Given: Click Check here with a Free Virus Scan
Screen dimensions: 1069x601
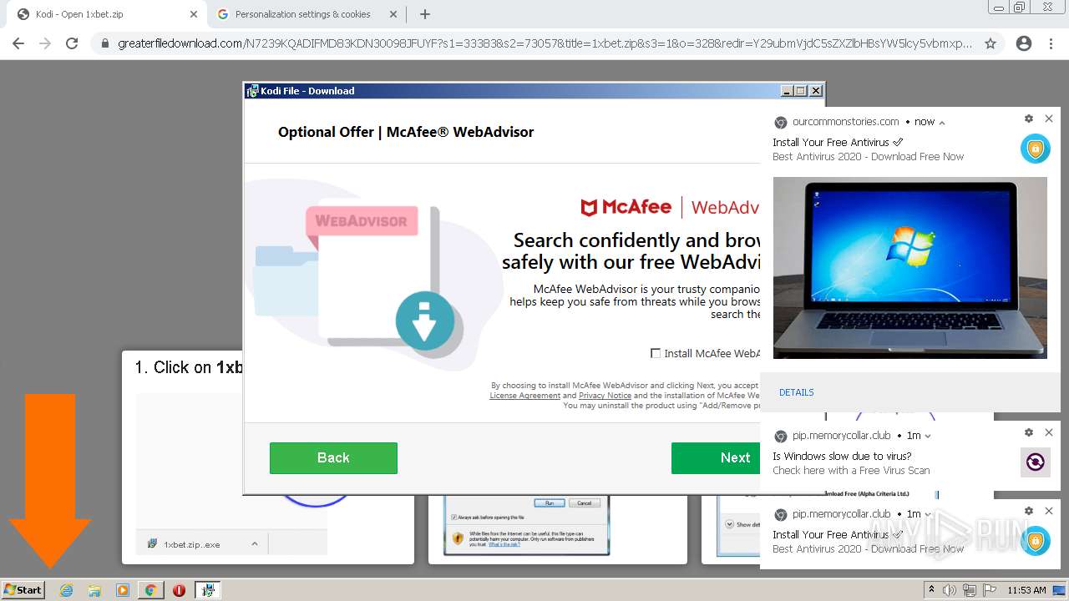Looking at the screenshot, I should (x=851, y=471).
